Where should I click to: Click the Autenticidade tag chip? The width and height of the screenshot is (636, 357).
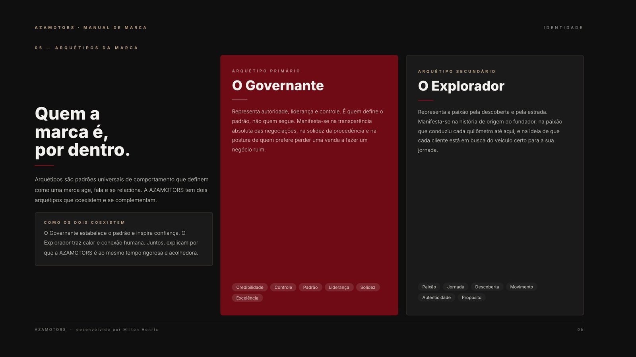436,297
